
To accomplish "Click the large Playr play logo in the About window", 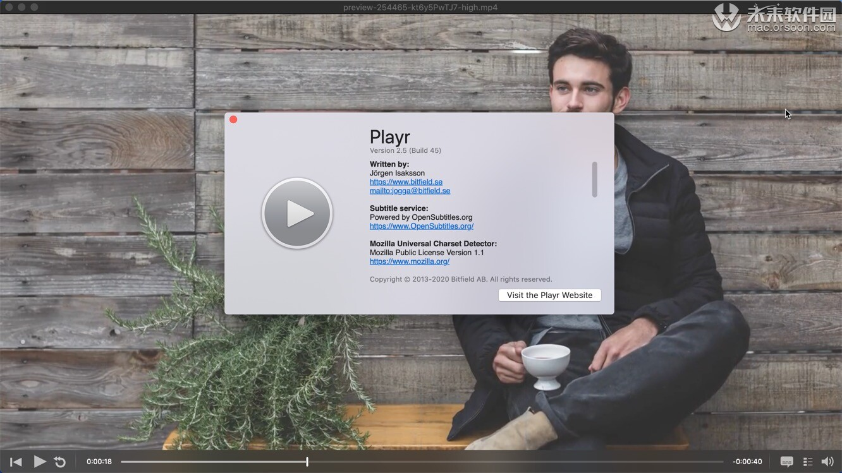I will 297,213.
